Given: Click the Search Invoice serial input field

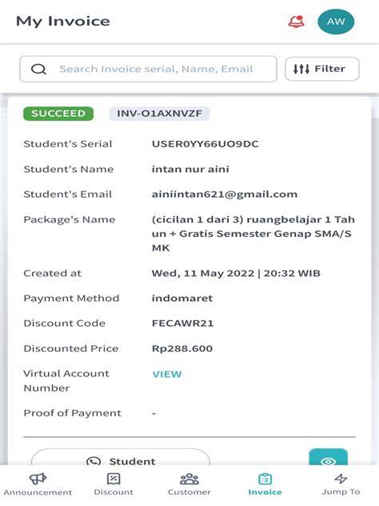Looking at the screenshot, I should (x=148, y=69).
